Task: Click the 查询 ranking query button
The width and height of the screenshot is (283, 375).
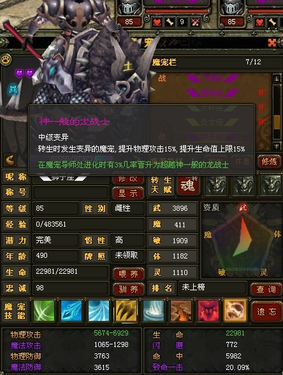Action: pyautogui.click(x=266, y=290)
